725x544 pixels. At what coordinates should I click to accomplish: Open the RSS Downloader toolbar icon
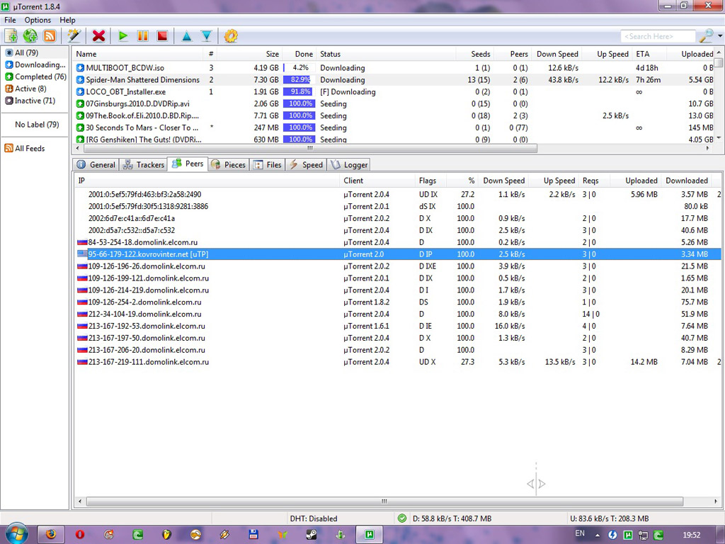[50, 35]
